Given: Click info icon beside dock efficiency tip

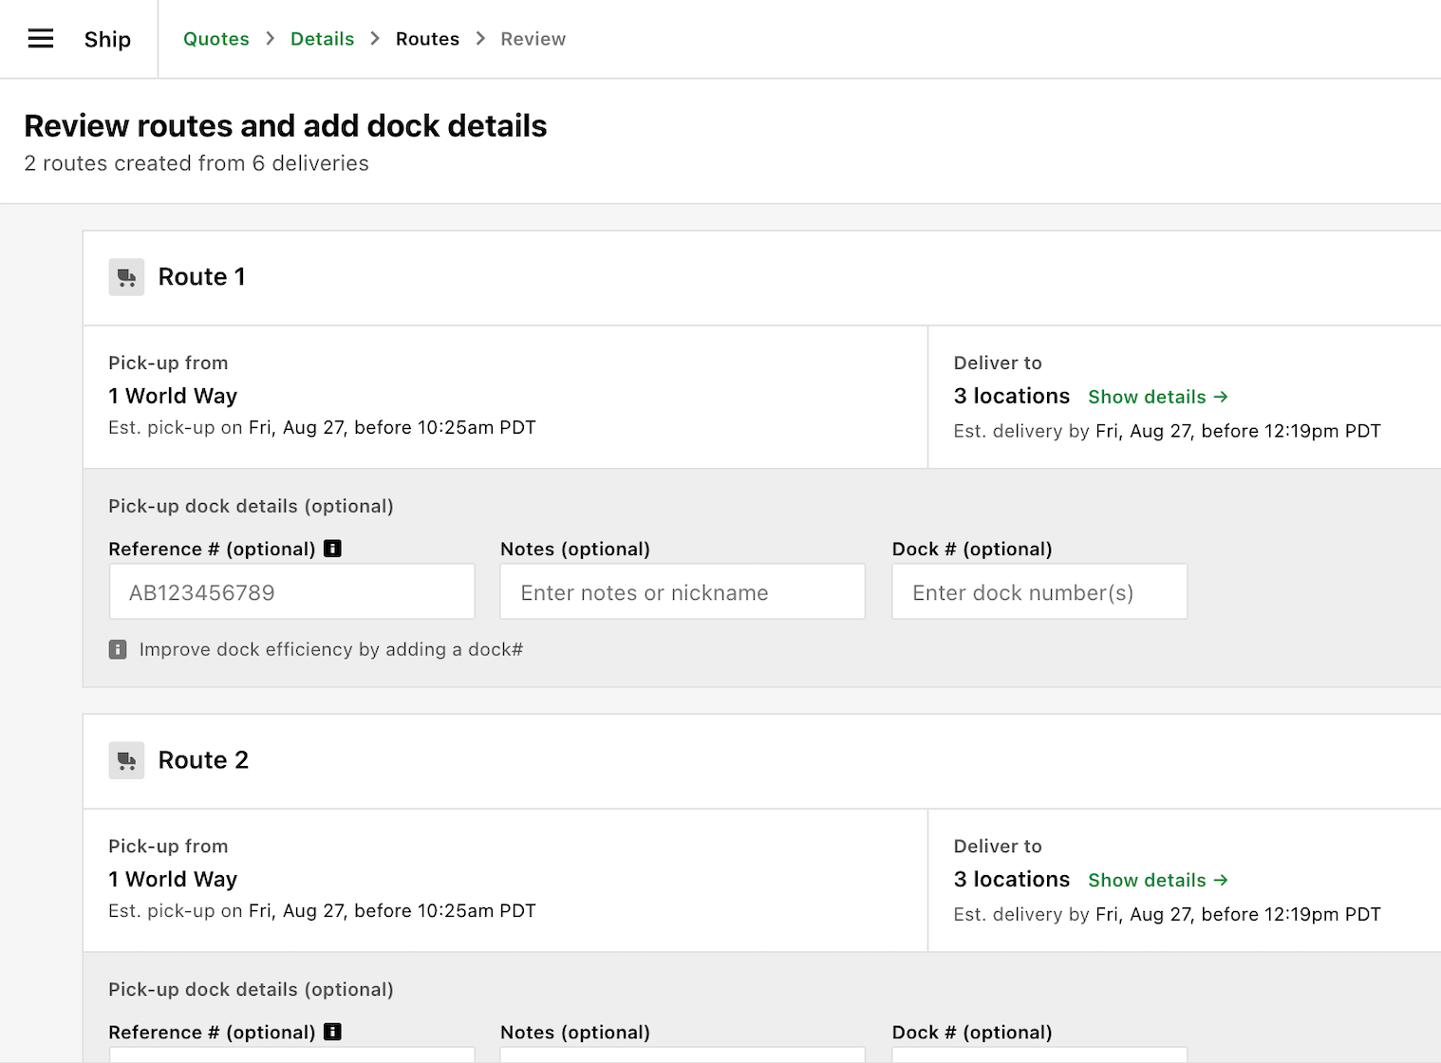Looking at the screenshot, I should (118, 649).
